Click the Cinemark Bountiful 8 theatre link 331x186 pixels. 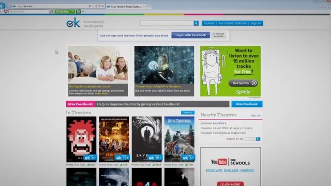213,123
